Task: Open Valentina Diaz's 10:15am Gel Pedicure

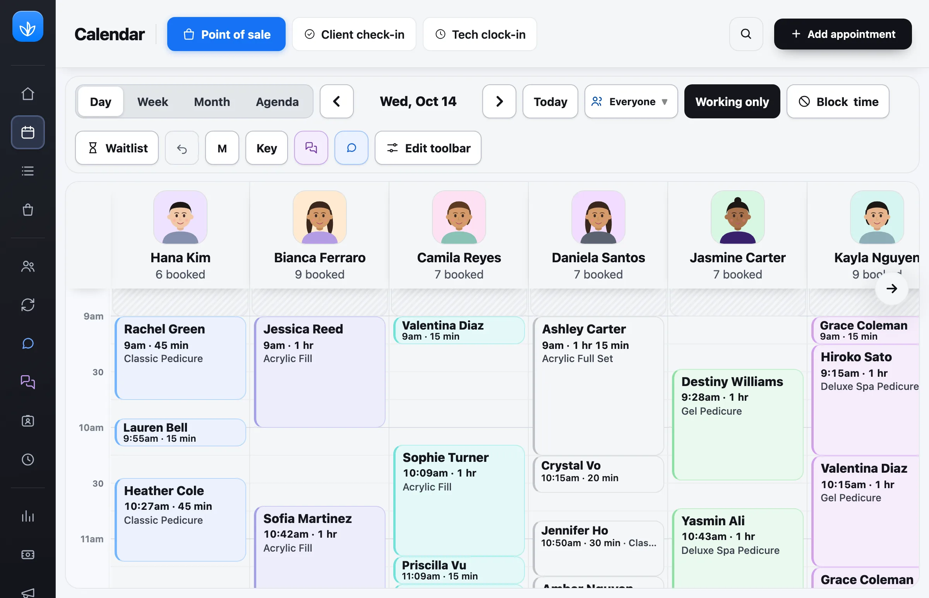Action: pos(866,511)
